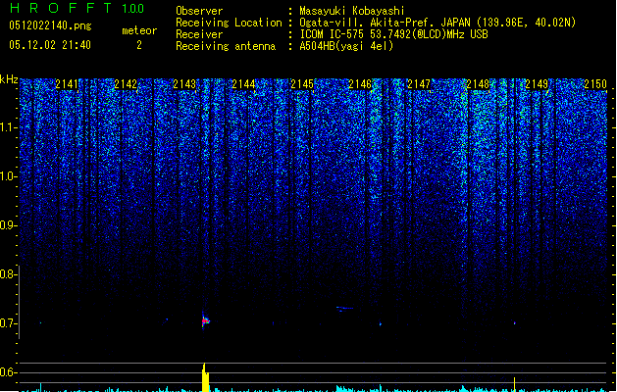Click the 0.9 kHz axis label
This screenshot has width=617, height=392.
click(x=9, y=225)
